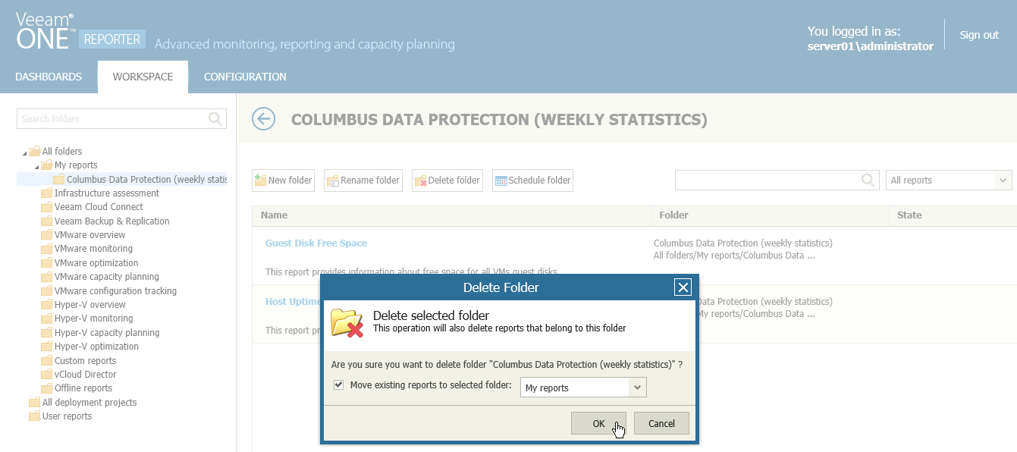The width and height of the screenshot is (1017, 452).
Task: Click the Sign out link
Action: (x=979, y=35)
